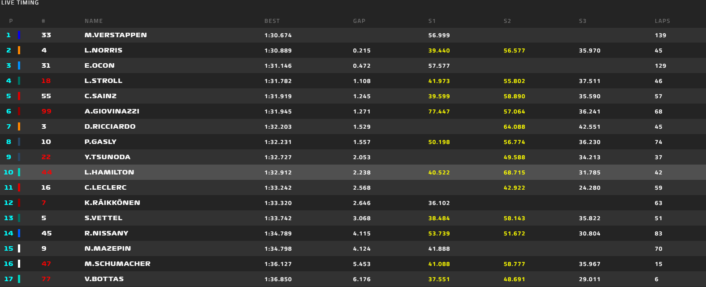Click on K.Räikkönen's name
This screenshot has width=706, height=287.
coord(112,203)
